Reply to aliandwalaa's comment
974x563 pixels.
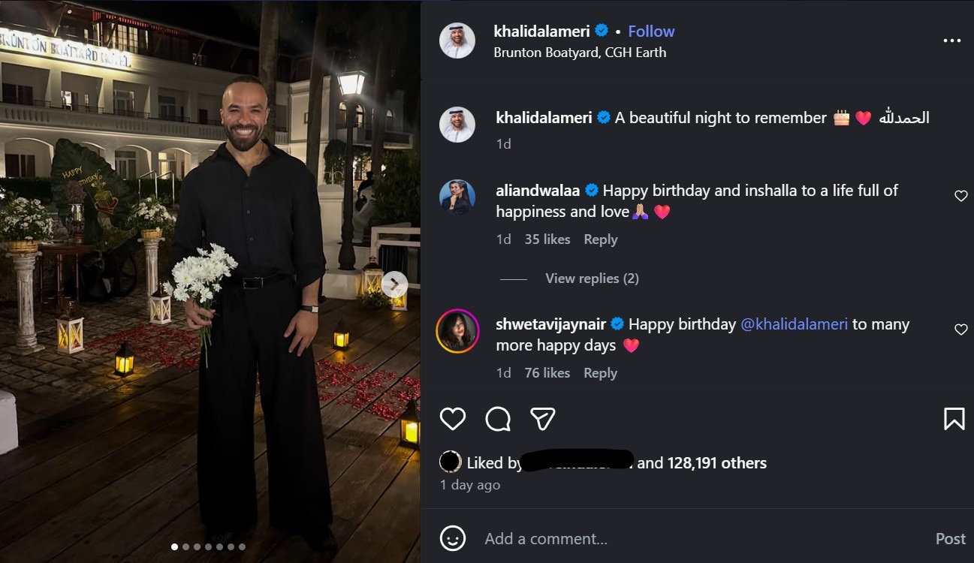tap(600, 239)
